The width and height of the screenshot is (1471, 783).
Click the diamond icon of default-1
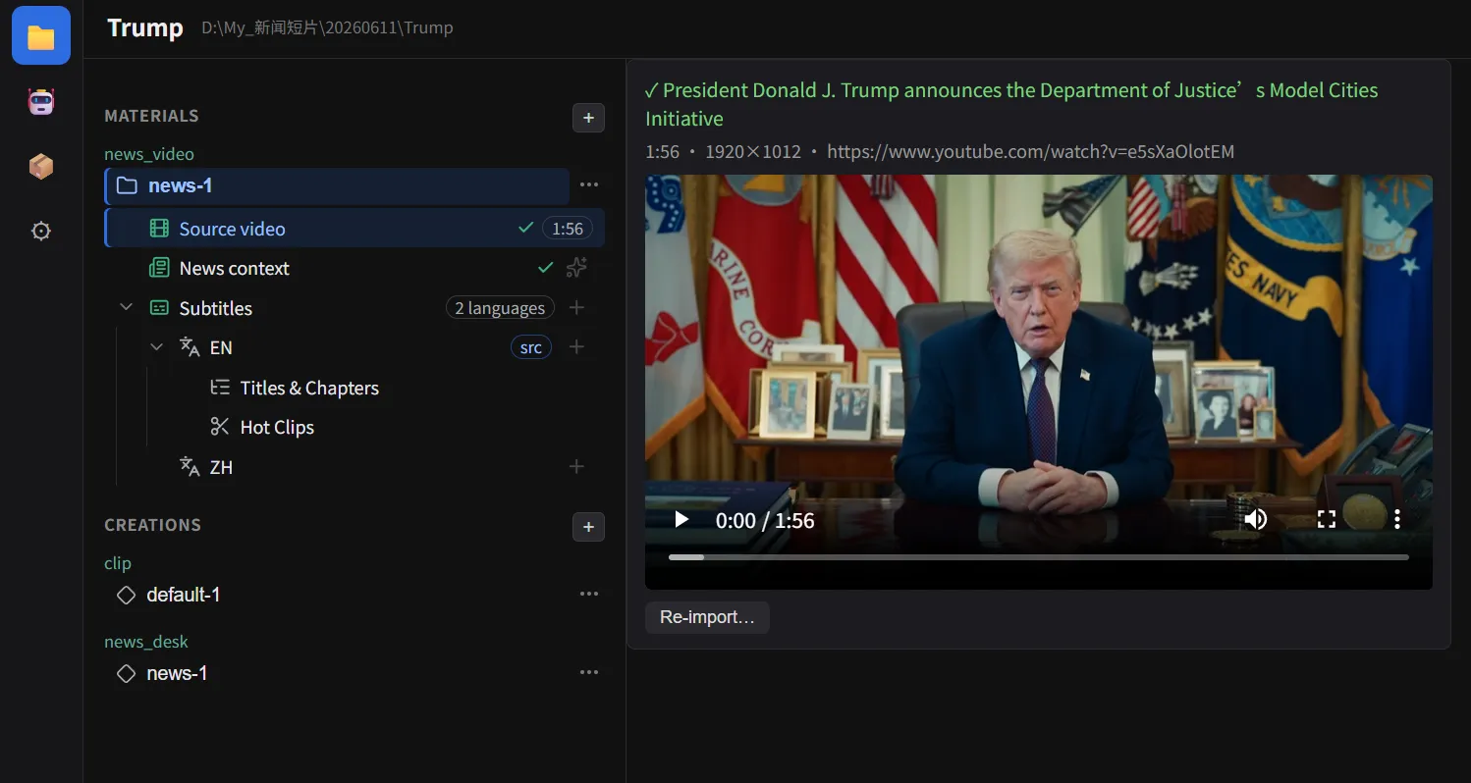(126, 595)
